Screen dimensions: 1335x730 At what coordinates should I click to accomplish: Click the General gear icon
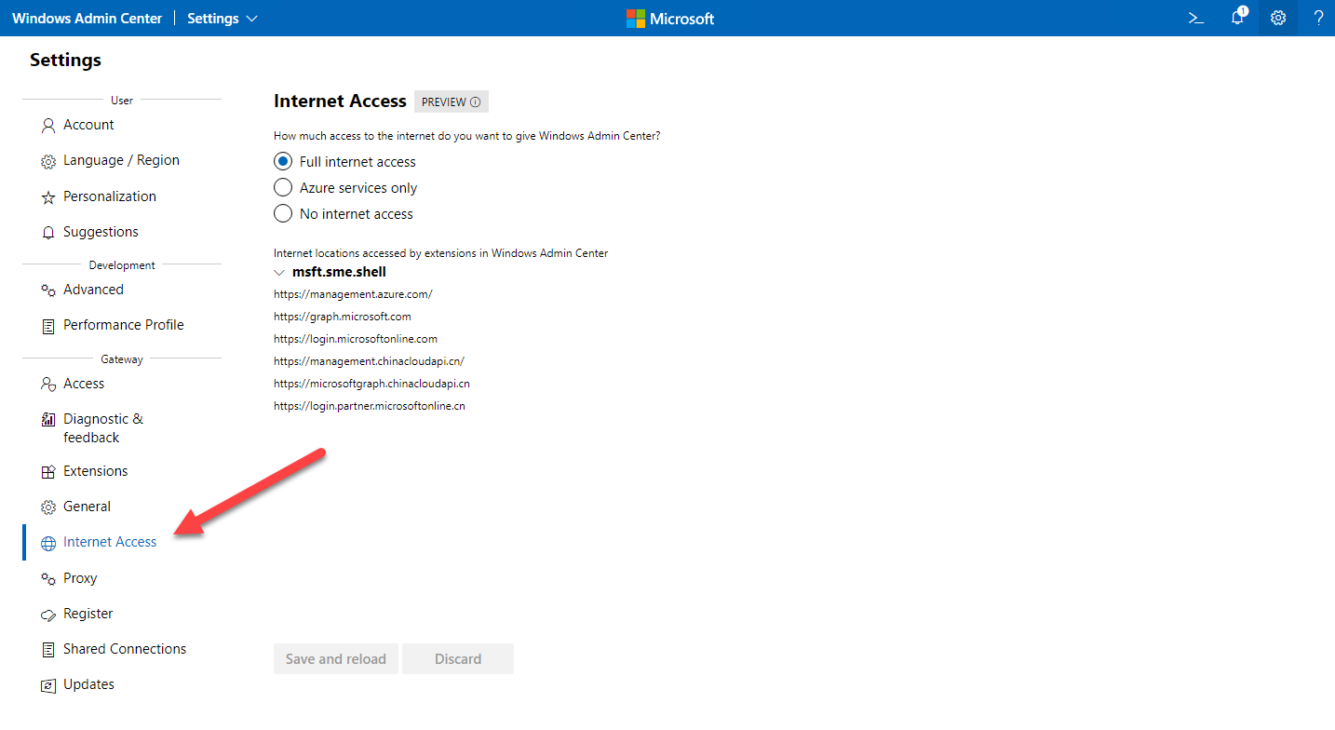point(48,507)
